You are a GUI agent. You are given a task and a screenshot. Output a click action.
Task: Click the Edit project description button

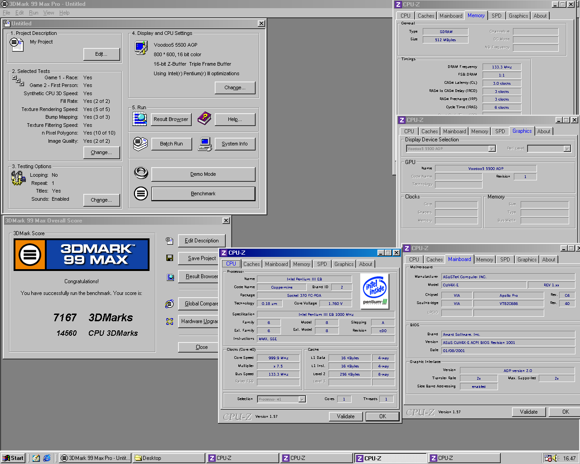pos(101,54)
